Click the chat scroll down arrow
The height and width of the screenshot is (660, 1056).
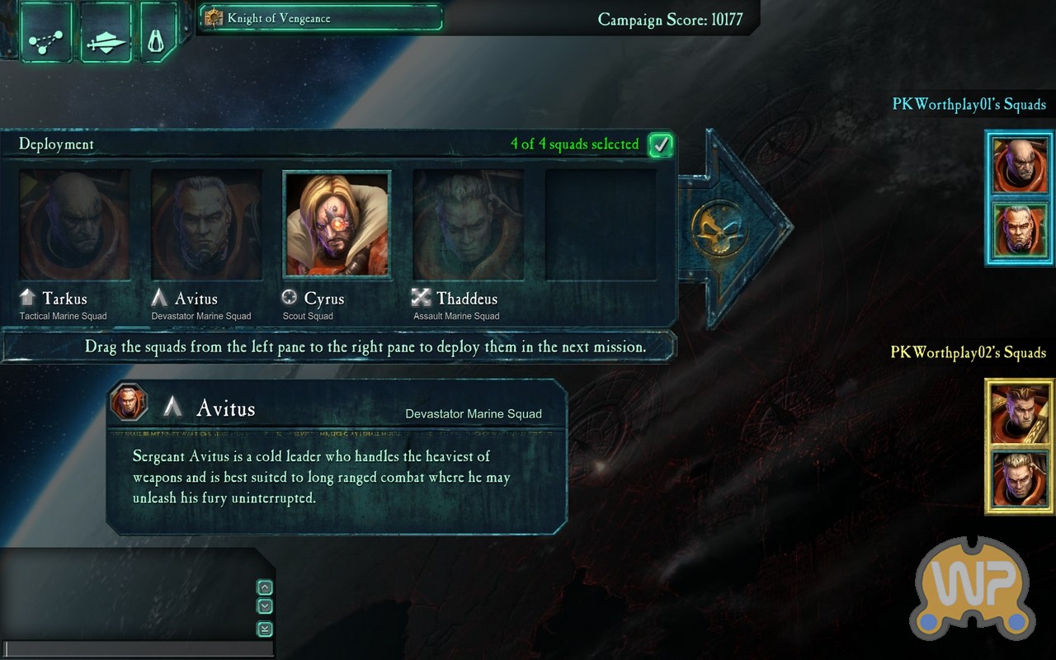click(265, 606)
